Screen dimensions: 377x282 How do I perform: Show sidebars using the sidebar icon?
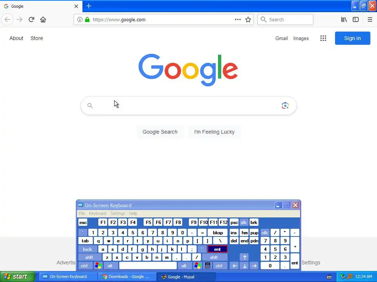pos(355,20)
